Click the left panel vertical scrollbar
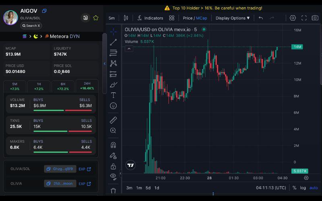 coord(105,64)
